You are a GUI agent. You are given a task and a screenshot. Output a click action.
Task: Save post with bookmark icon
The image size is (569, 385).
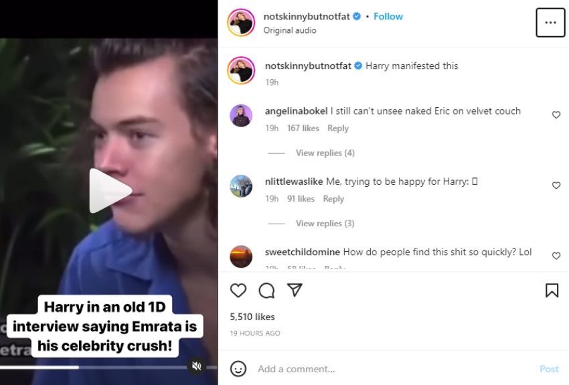tap(552, 290)
